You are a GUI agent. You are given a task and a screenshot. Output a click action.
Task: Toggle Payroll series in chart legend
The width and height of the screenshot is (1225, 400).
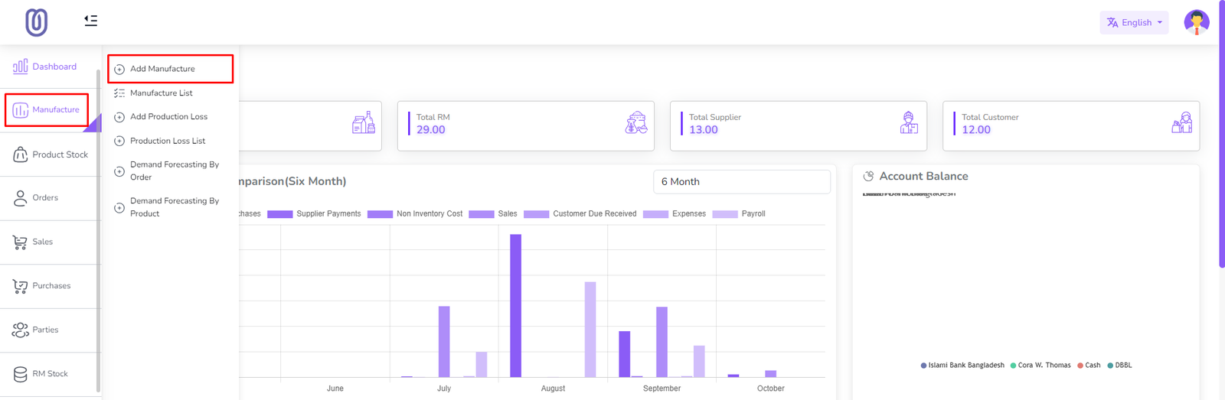click(739, 214)
